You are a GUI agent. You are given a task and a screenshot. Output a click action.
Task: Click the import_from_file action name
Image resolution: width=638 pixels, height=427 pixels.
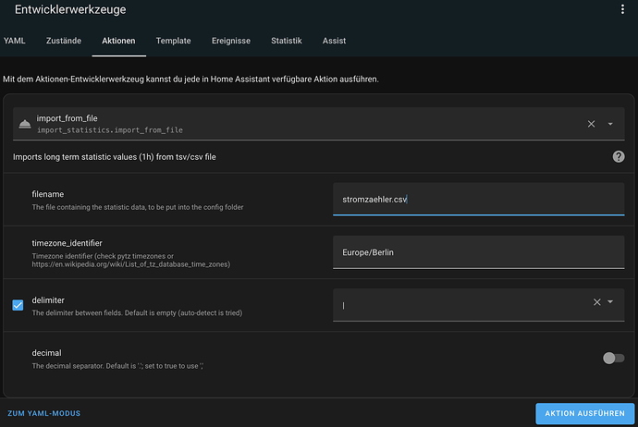[67, 118]
